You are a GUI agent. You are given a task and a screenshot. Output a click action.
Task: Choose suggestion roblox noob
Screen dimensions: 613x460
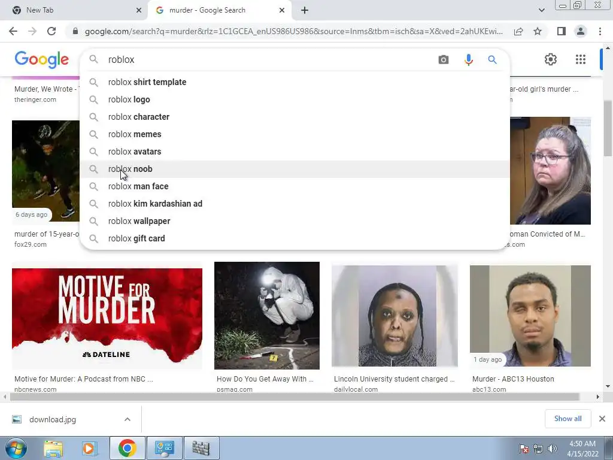pyautogui.click(x=295, y=169)
